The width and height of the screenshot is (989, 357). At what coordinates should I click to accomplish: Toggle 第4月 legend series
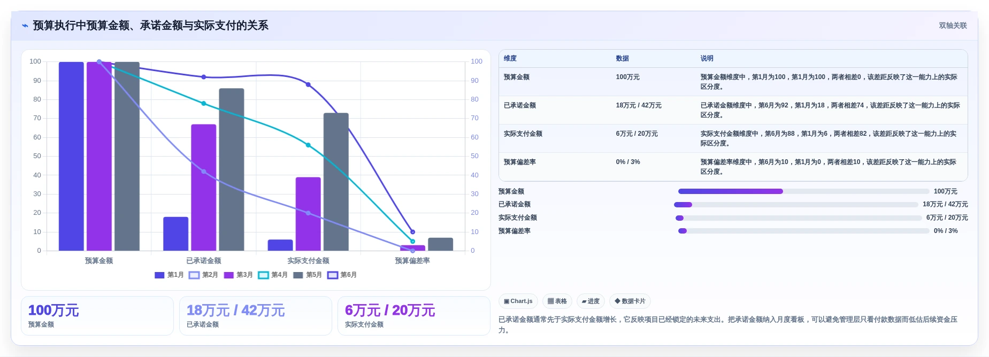(273, 275)
